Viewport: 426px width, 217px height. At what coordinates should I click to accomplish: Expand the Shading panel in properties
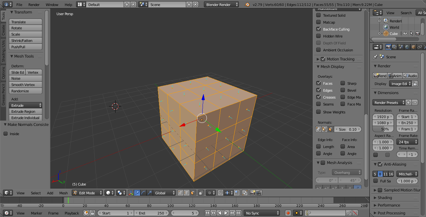click(x=385, y=198)
